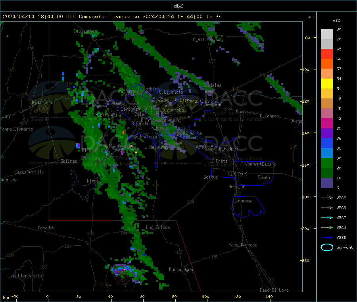Click the 'Soitue' map label
The width and height of the screenshot is (357, 302).
211,177
